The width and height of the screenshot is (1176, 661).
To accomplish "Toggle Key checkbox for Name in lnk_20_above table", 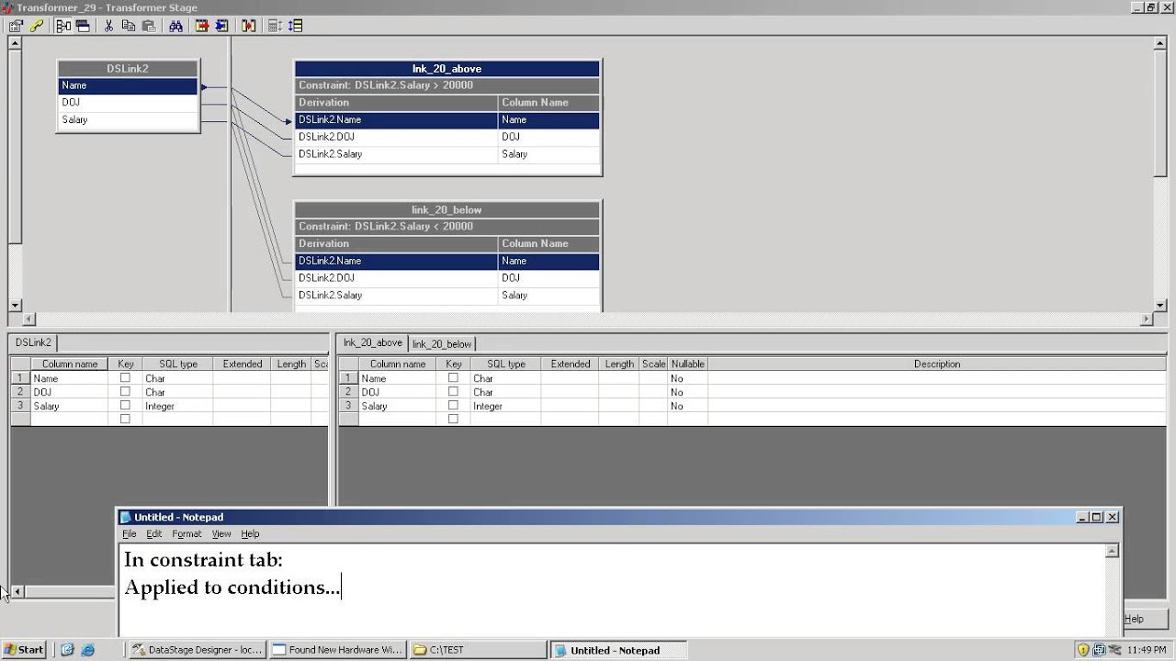I will (453, 377).
